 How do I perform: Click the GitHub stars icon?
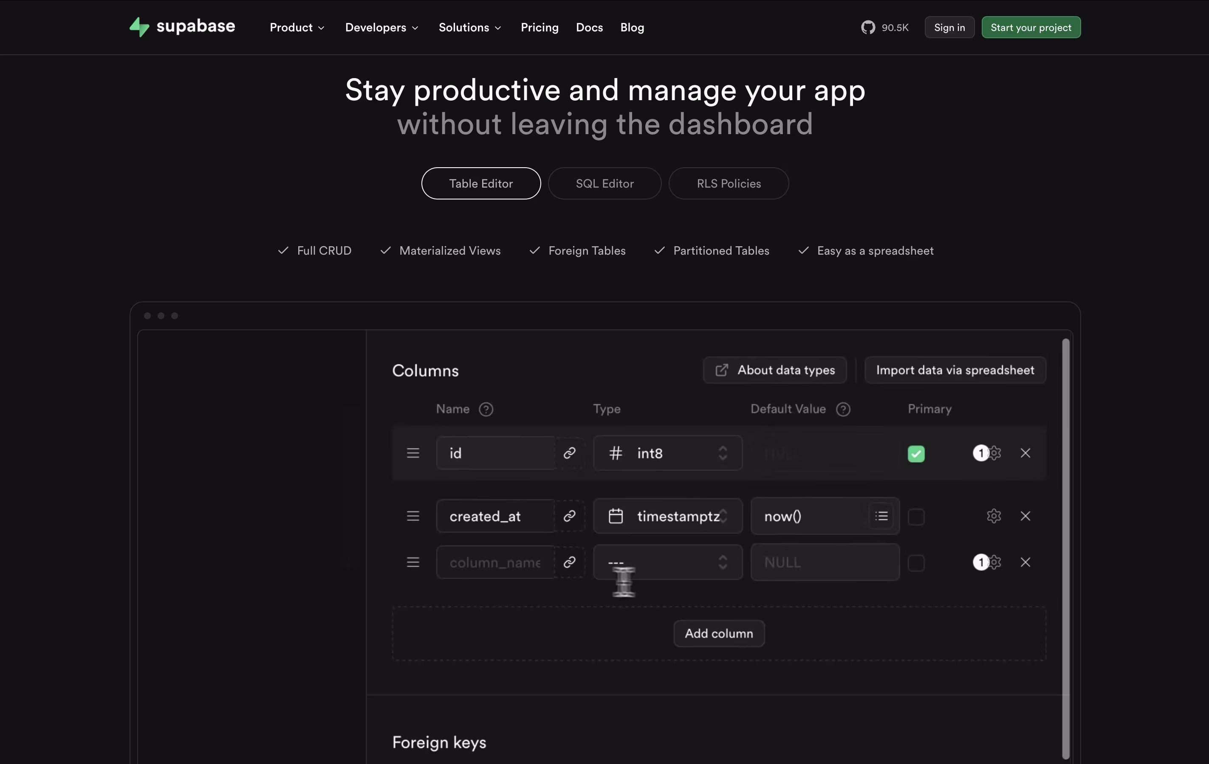click(x=867, y=28)
